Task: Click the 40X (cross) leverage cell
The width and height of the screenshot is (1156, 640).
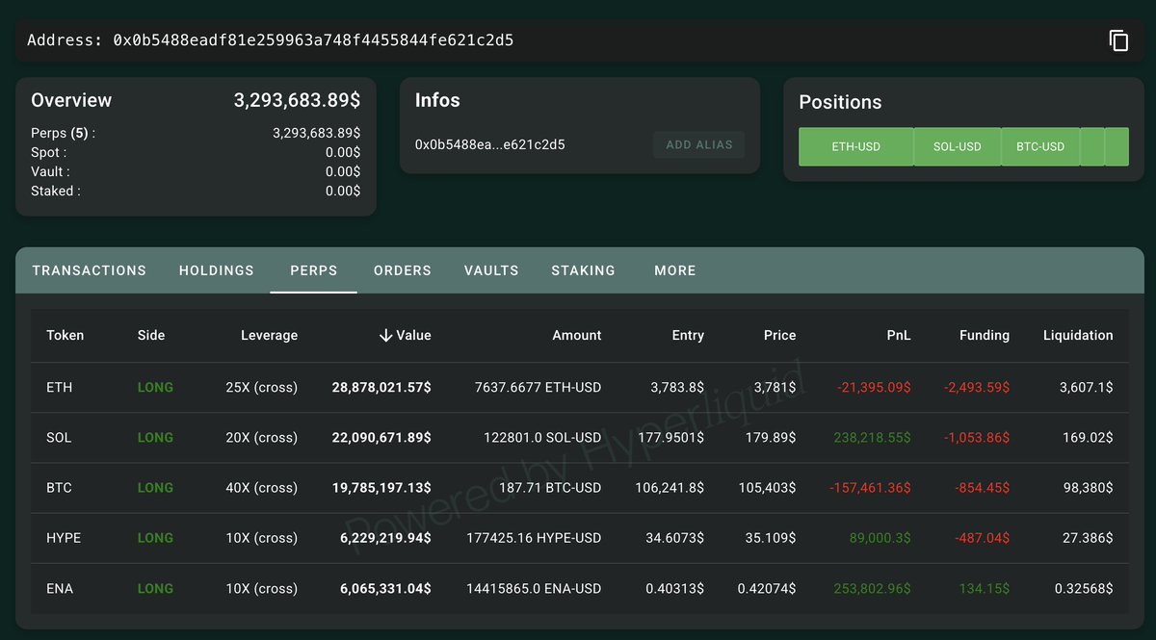Action: coord(262,487)
